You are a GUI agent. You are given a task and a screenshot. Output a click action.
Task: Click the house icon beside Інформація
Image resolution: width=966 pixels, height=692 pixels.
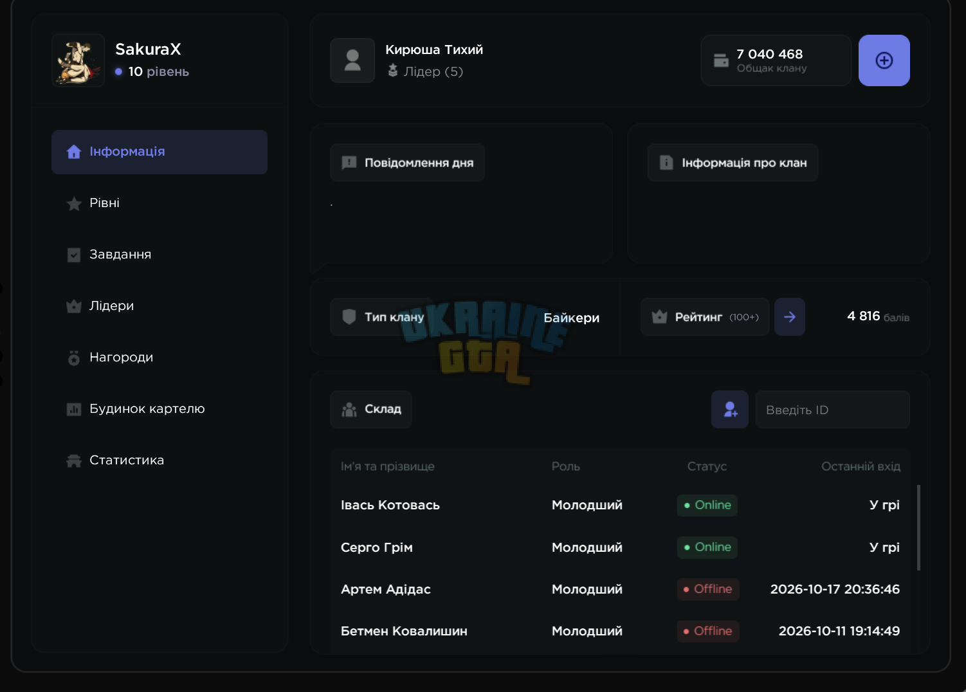point(74,152)
